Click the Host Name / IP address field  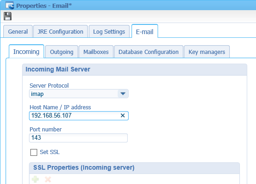coord(79,116)
